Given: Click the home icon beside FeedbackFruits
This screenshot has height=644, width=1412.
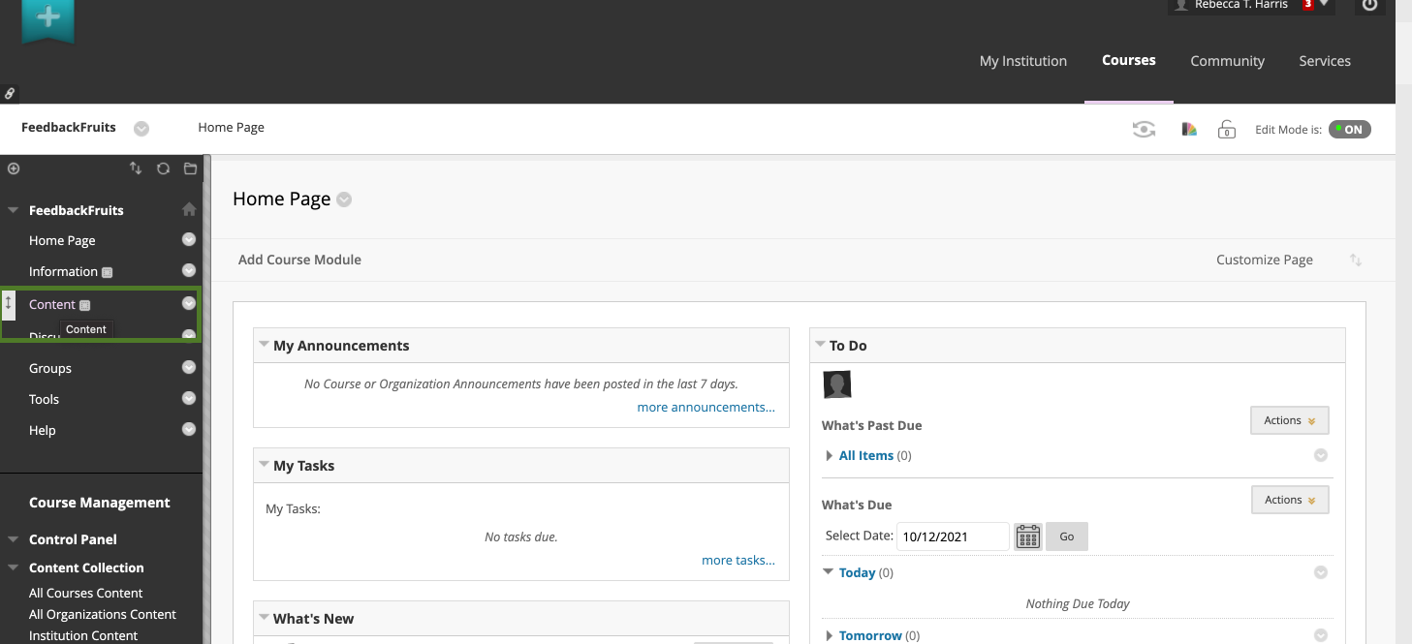Looking at the screenshot, I should 189,209.
